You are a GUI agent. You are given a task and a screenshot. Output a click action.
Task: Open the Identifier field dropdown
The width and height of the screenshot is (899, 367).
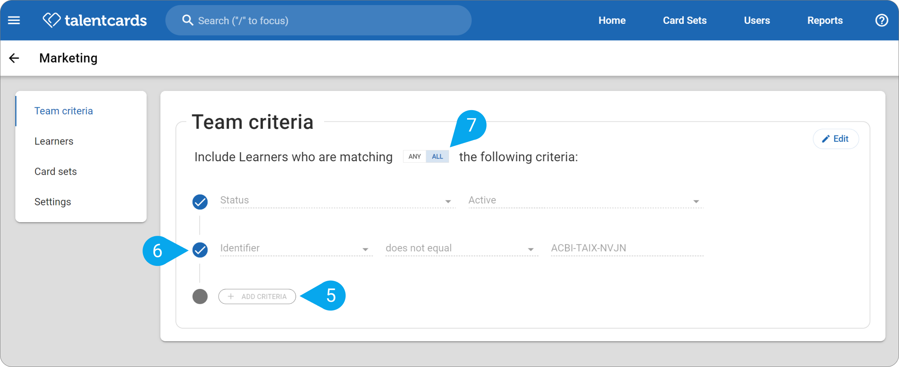(296, 248)
